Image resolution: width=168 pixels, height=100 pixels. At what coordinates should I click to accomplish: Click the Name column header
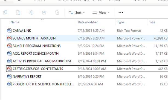click(15, 22)
